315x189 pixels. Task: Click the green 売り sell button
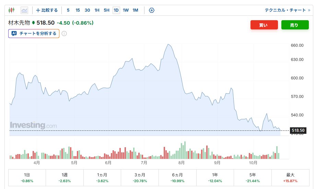pos(295,25)
